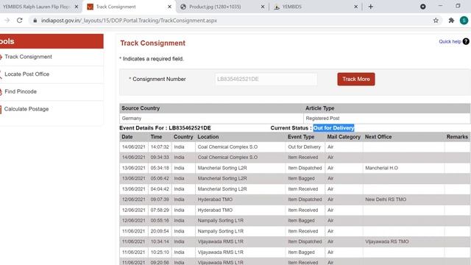
Task: Click the time 04:04:42 cell
Action: pyautogui.click(x=160, y=189)
